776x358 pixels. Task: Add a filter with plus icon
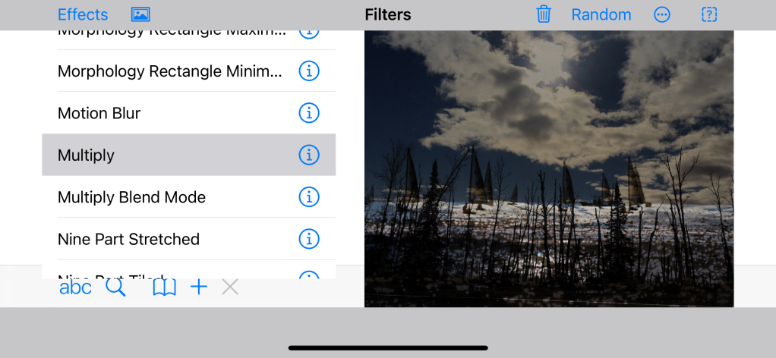click(x=199, y=287)
